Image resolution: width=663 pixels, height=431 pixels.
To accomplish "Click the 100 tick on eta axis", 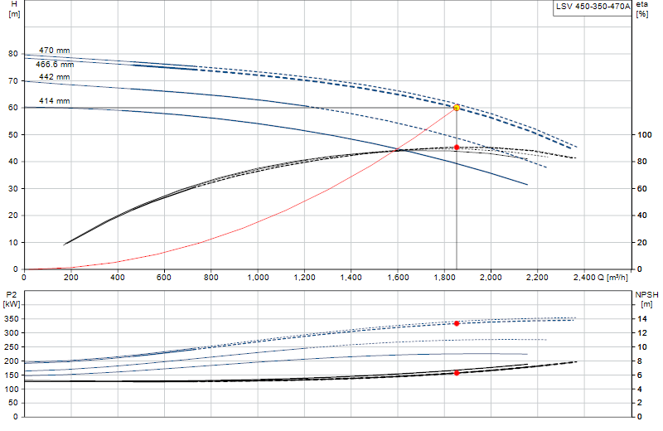I will (x=645, y=135).
